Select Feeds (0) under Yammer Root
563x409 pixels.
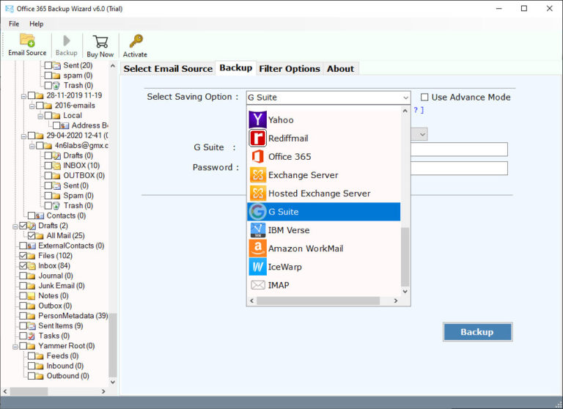62,355
